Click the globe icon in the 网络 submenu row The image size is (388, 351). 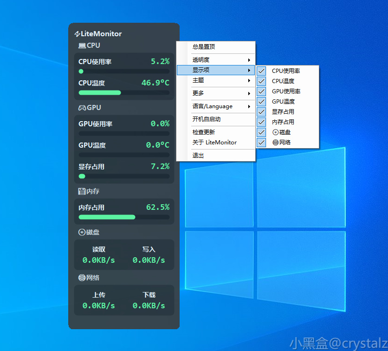point(275,143)
